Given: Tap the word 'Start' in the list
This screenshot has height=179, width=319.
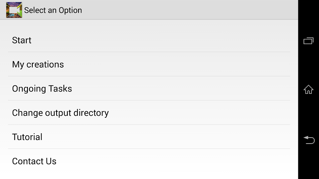Looking at the screenshot, I should [x=22, y=40].
